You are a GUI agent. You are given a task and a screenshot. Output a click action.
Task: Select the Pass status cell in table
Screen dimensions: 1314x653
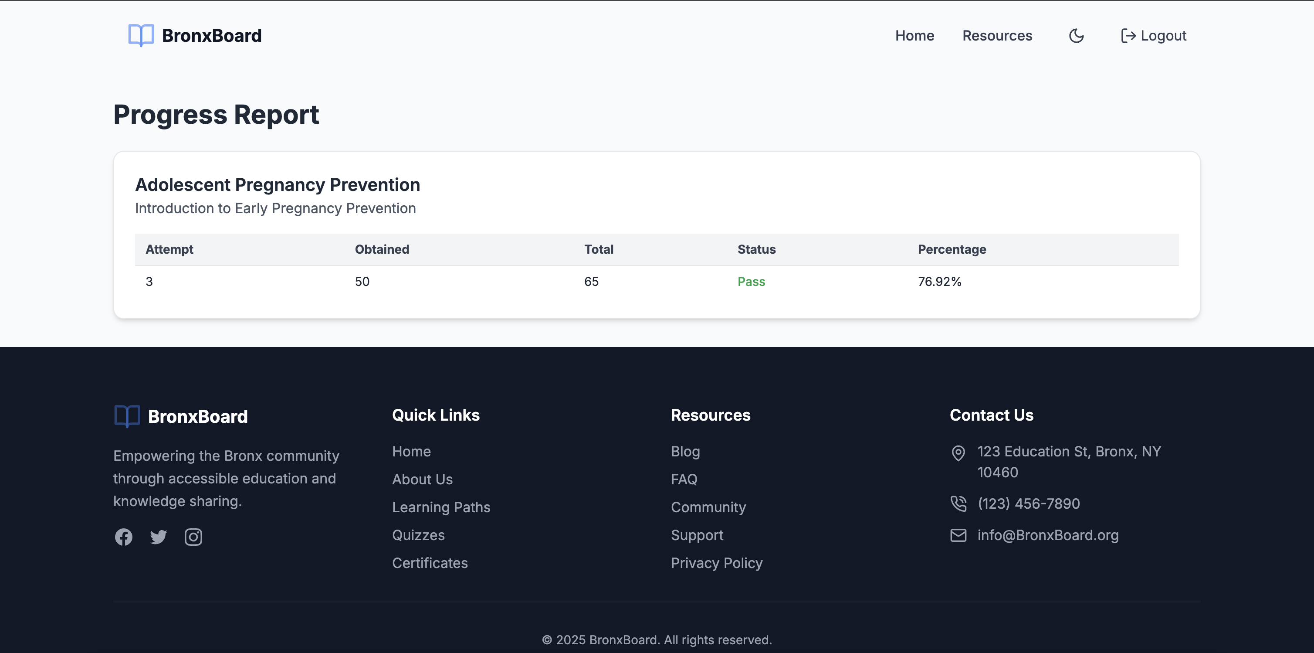click(x=751, y=281)
